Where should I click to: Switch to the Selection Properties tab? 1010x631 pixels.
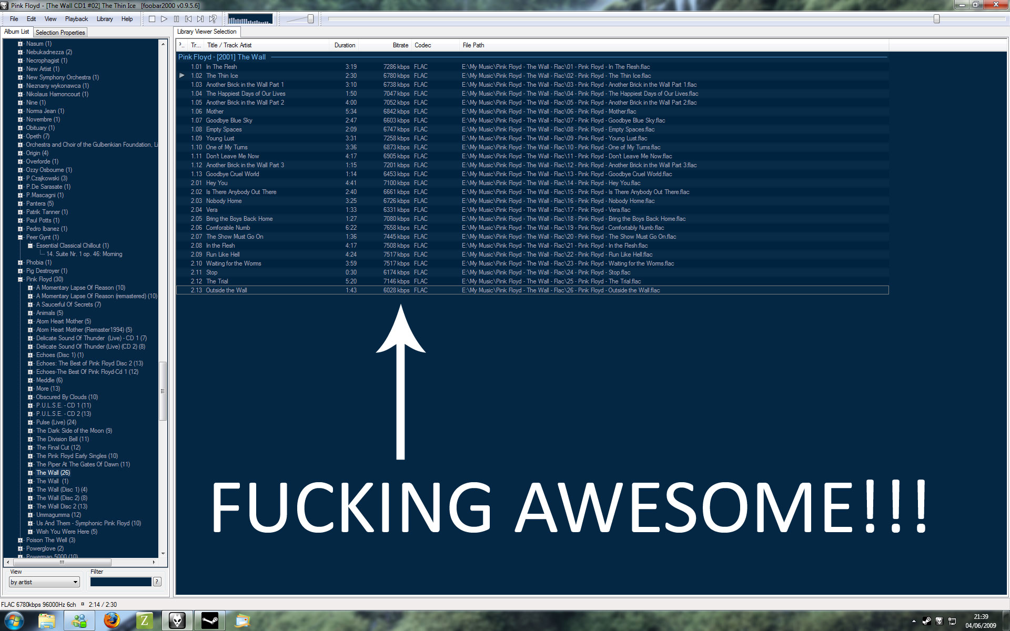coord(60,33)
